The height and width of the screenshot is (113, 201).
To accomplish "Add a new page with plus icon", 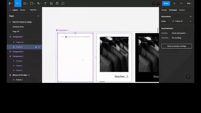I will (x=38, y=16).
